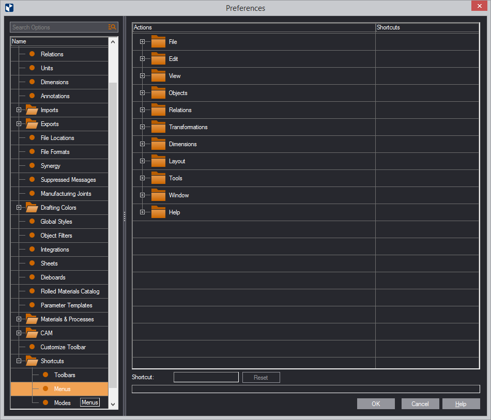
Task: Click the sidebar scroll up arrow
Action: pyautogui.click(x=113, y=42)
